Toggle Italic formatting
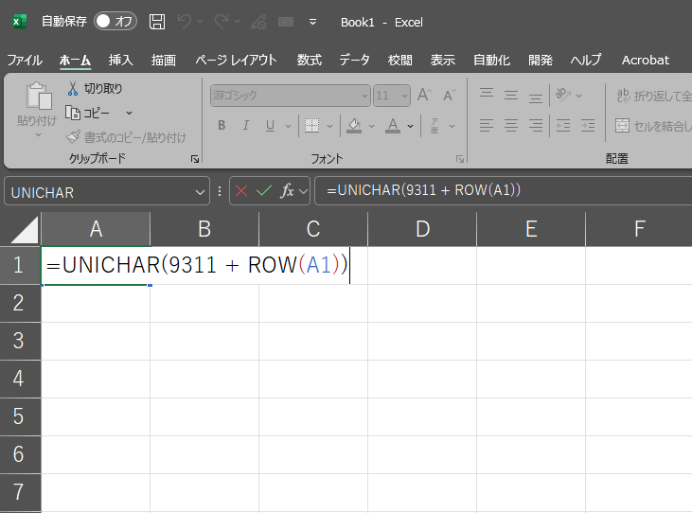Image resolution: width=692 pixels, height=513 pixels. (x=246, y=126)
